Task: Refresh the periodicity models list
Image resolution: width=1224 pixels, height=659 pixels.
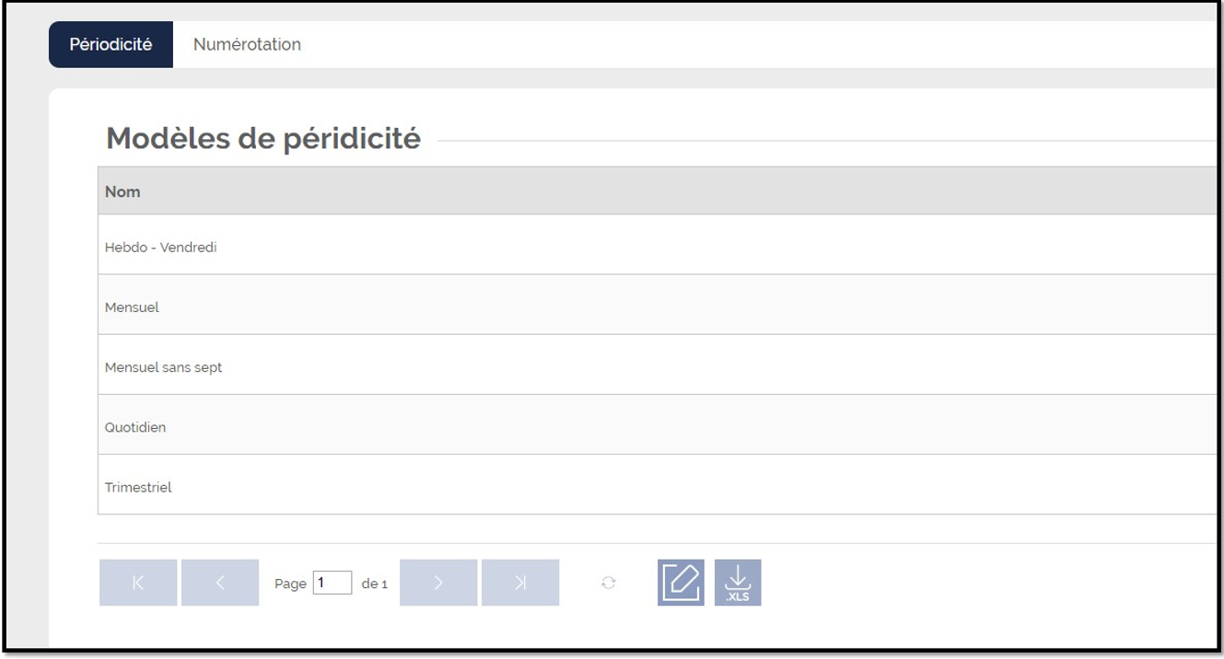Action: 608,583
